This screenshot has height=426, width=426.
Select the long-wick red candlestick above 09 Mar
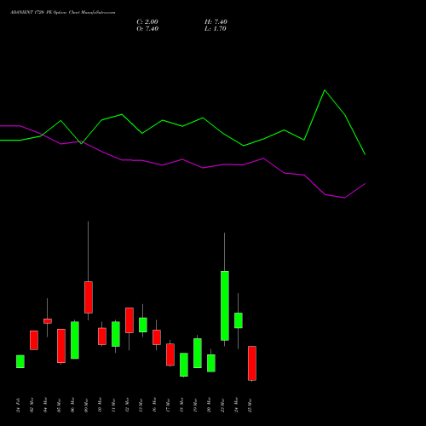coord(89,297)
